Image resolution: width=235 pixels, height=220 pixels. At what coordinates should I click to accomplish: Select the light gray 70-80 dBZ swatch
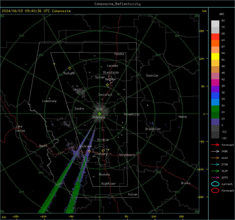(215, 24)
